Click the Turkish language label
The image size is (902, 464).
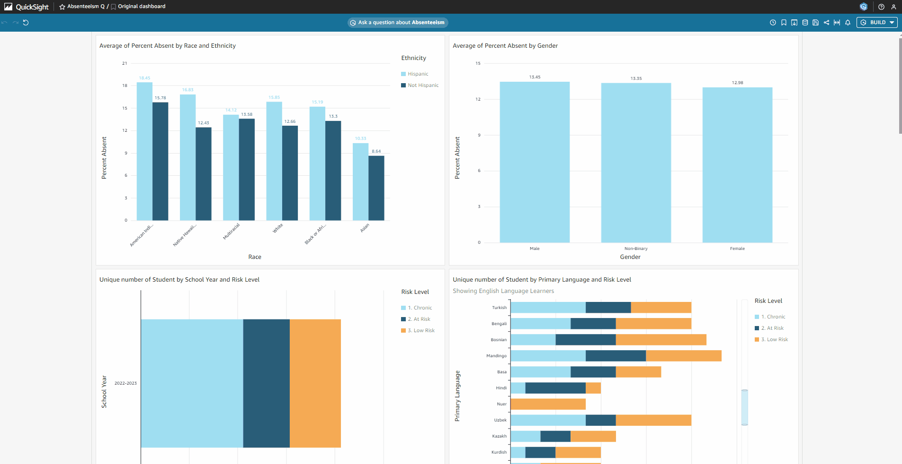(x=499, y=308)
